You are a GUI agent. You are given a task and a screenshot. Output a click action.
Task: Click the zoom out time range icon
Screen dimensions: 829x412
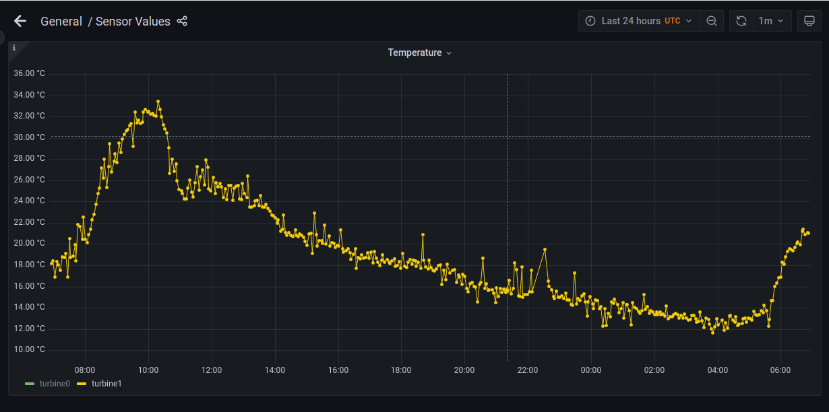point(712,21)
